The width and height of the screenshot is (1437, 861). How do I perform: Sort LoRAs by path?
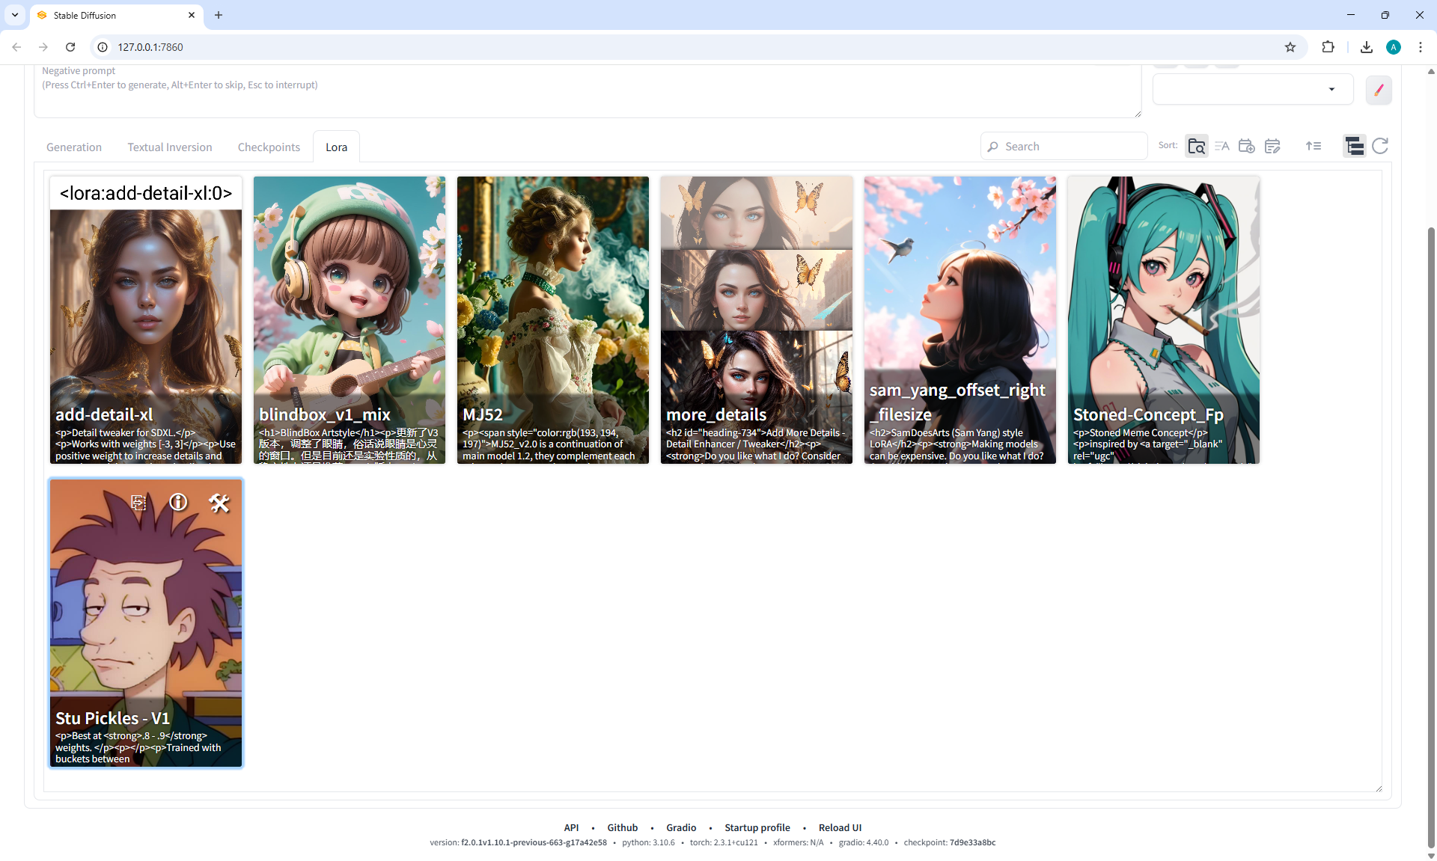(1196, 147)
